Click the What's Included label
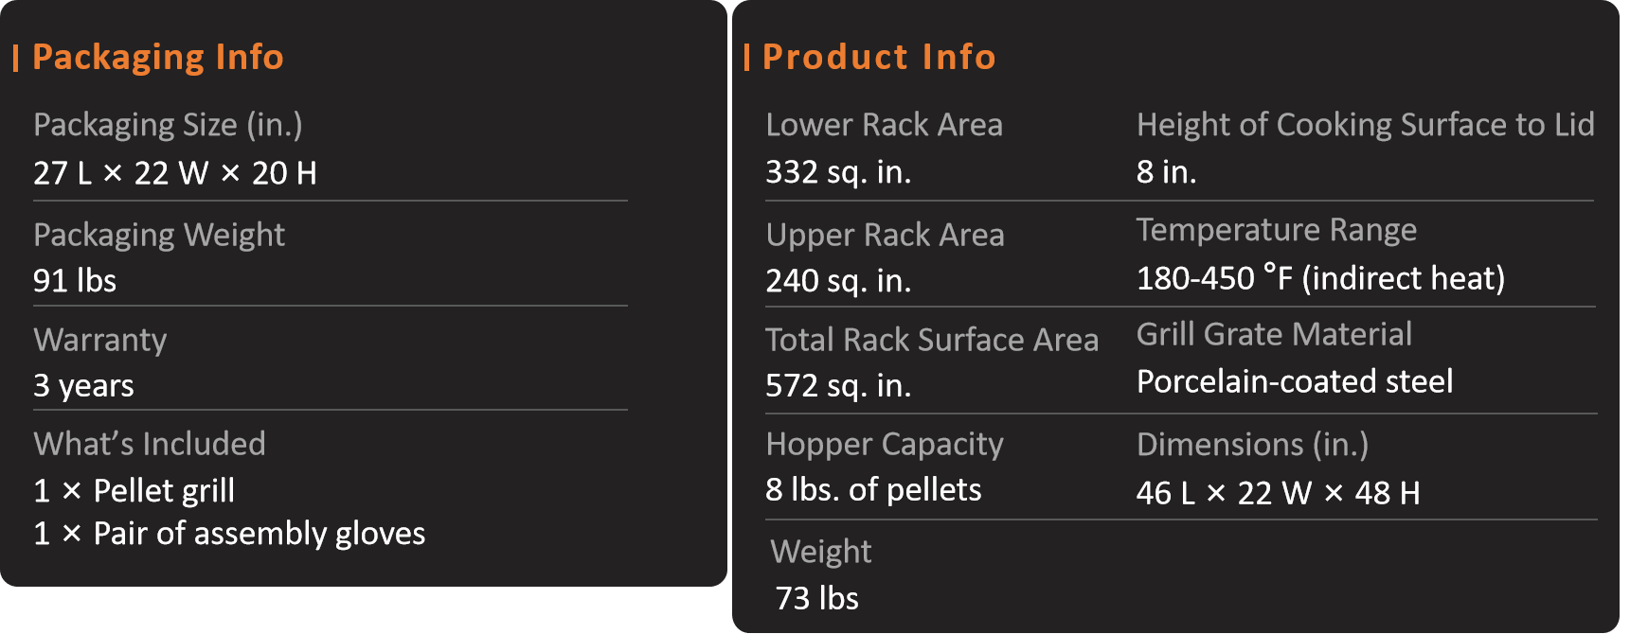1630x634 pixels. [150, 444]
